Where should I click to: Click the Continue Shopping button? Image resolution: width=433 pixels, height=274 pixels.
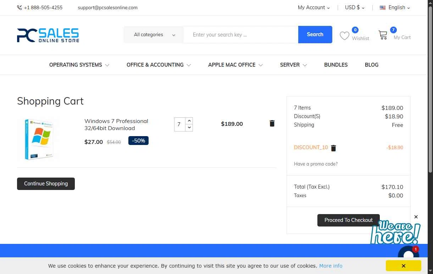click(46, 184)
